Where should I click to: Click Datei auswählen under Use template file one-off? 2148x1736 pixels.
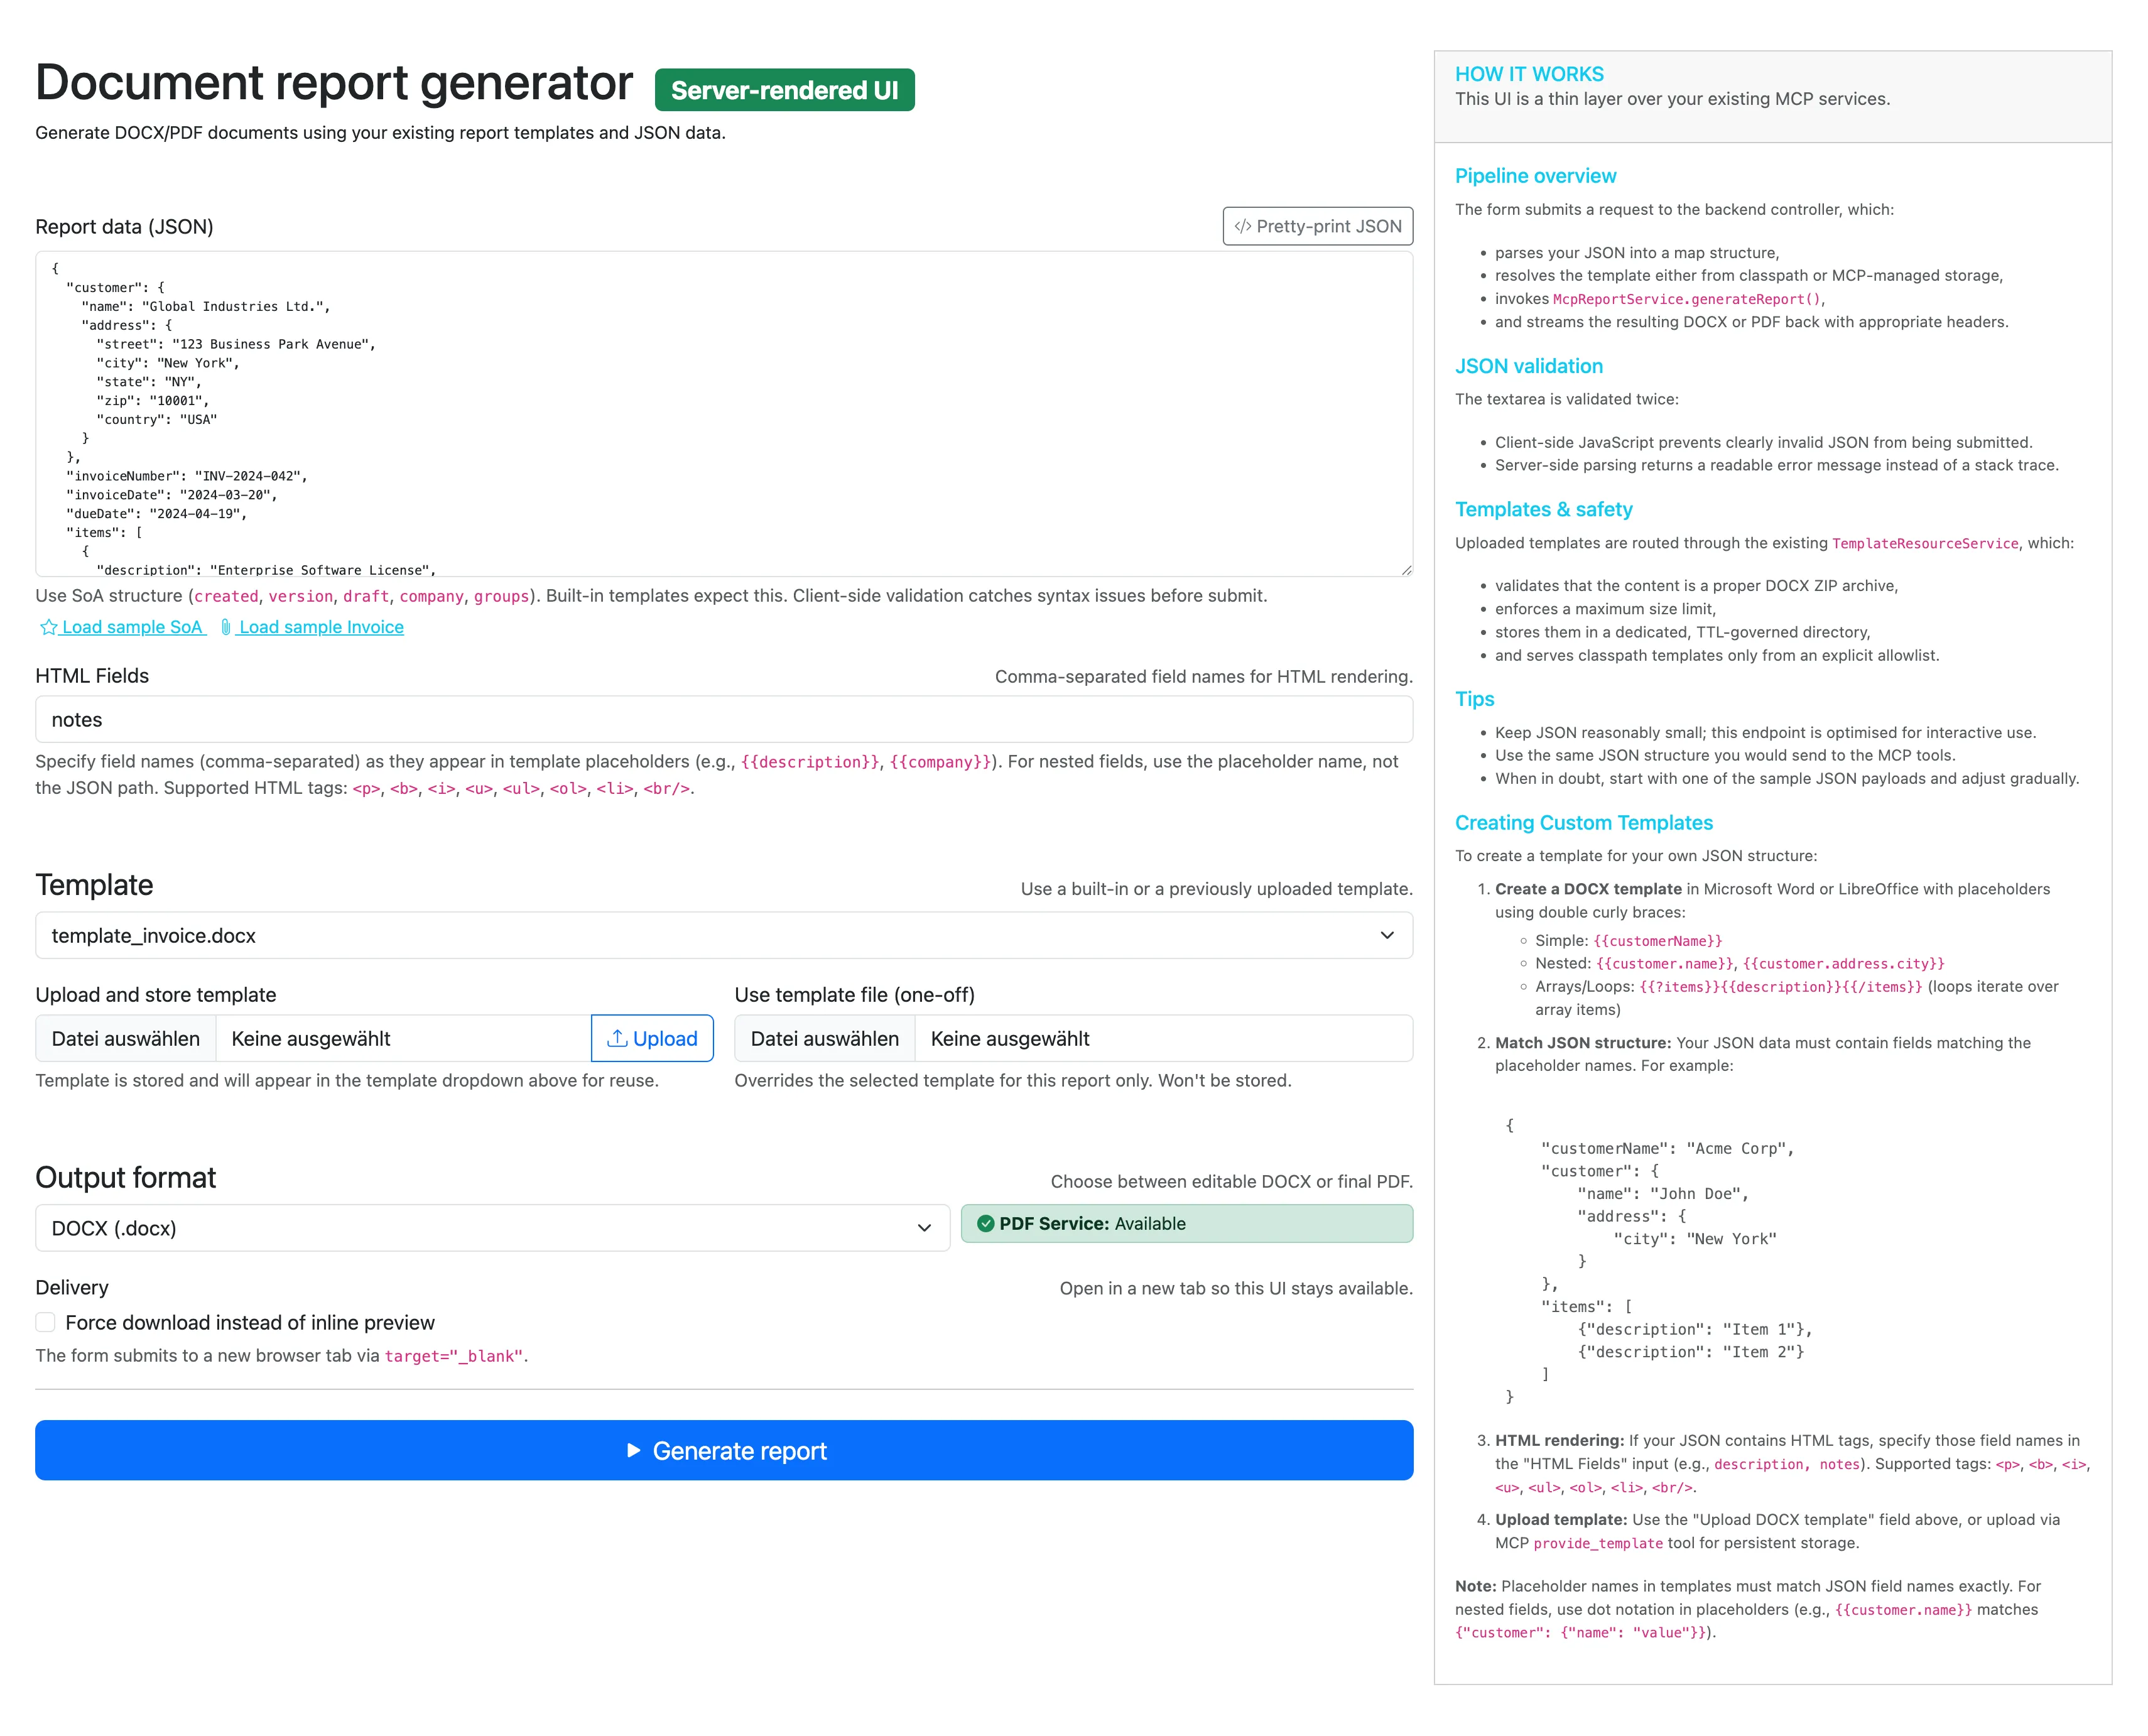pos(823,1038)
